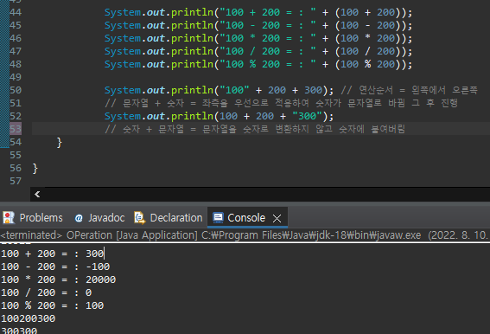Click the Declaration tab icon
The height and width of the screenshot is (334, 490).
tap(140, 217)
